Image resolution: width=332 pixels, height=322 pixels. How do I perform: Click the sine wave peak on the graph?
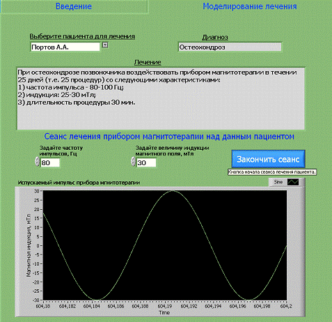pos(173,191)
